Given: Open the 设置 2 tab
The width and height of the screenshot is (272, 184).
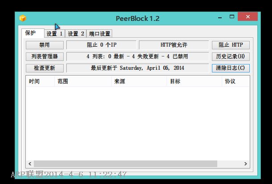Looking at the screenshot, I should tap(76, 34).
